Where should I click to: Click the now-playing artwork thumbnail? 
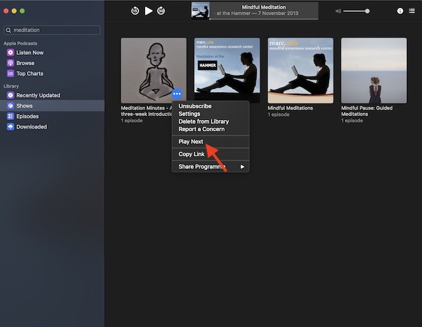(x=200, y=11)
